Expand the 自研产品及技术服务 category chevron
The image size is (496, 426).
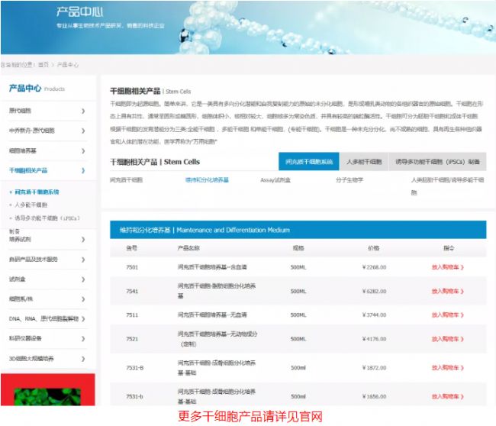(x=83, y=260)
